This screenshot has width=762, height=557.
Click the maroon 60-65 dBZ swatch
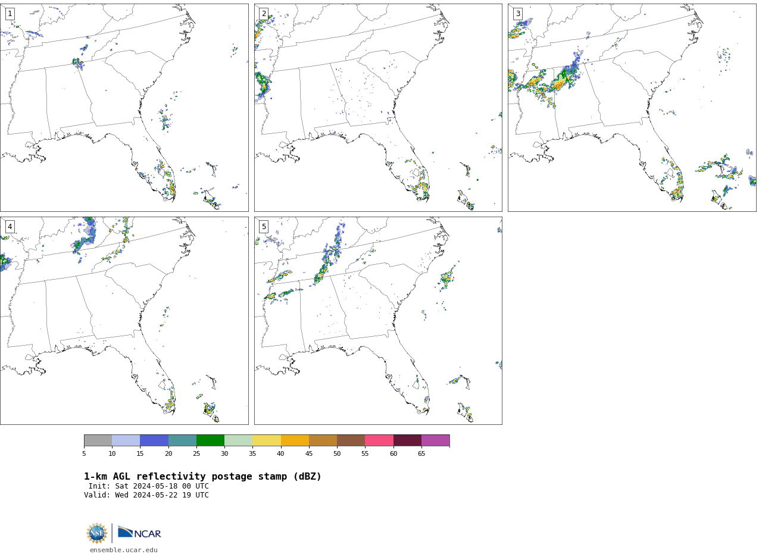click(407, 440)
